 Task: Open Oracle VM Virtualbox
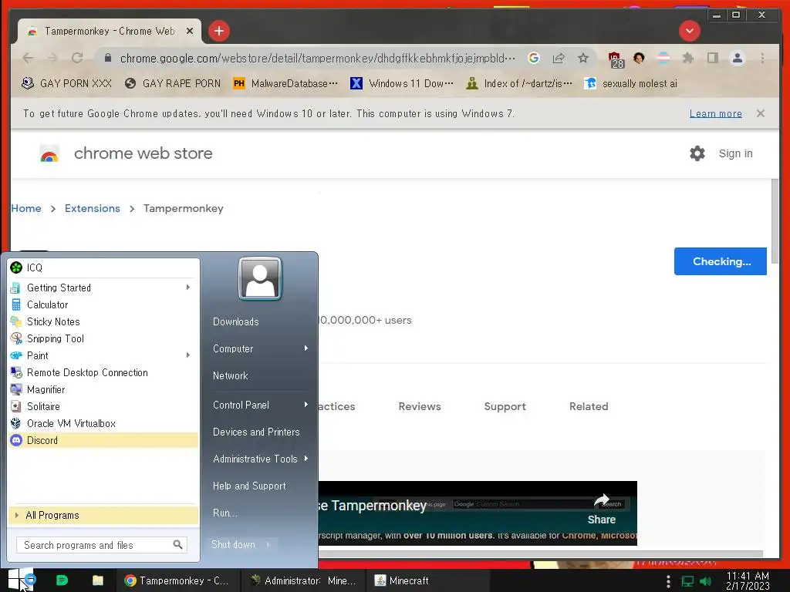coord(103,423)
